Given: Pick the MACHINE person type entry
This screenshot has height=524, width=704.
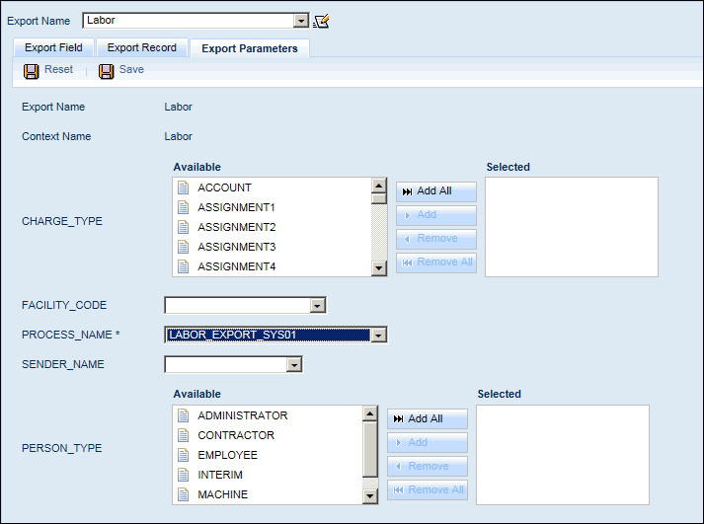Looking at the screenshot, I should tap(222, 494).
